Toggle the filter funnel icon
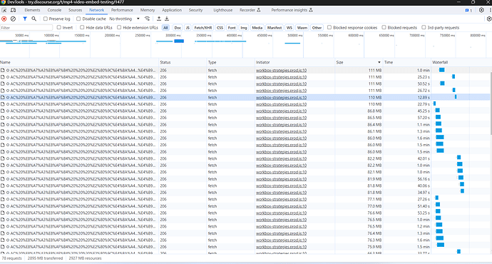Viewport: 492px width, 264px height. coord(25,19)
